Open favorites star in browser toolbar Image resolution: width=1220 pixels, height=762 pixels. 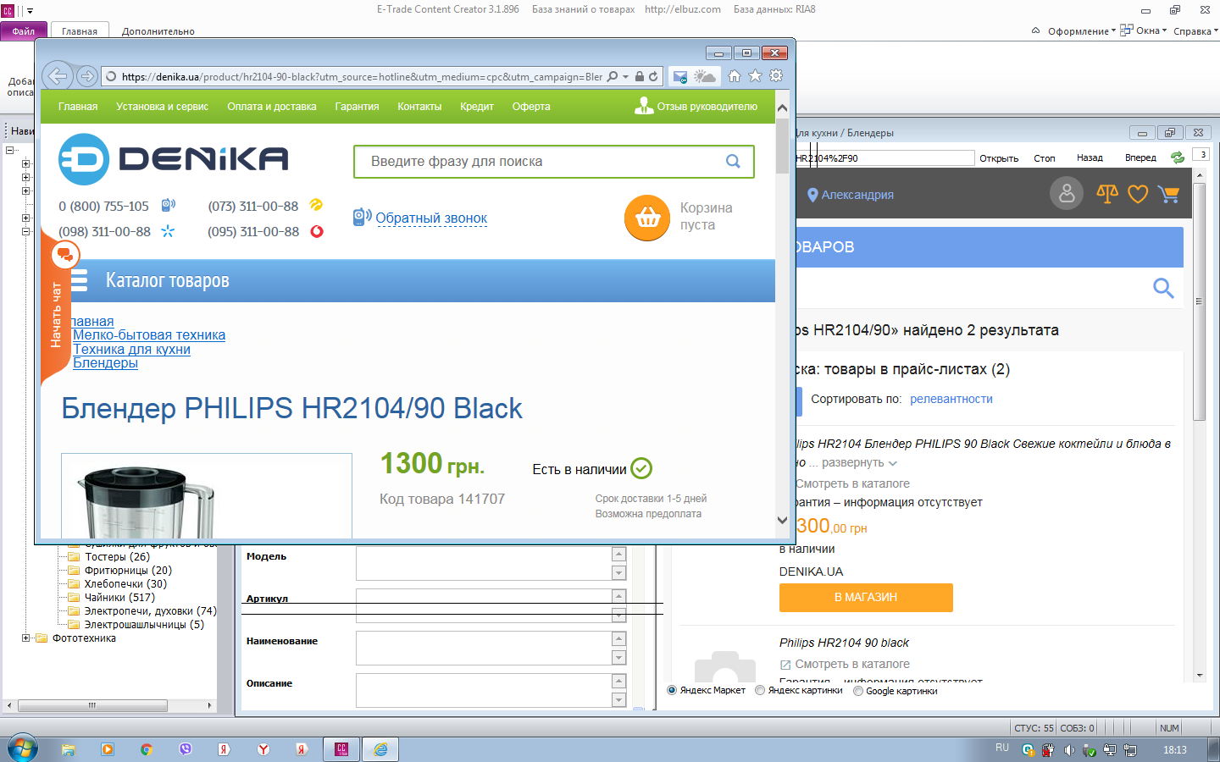[x=755, y=76]
